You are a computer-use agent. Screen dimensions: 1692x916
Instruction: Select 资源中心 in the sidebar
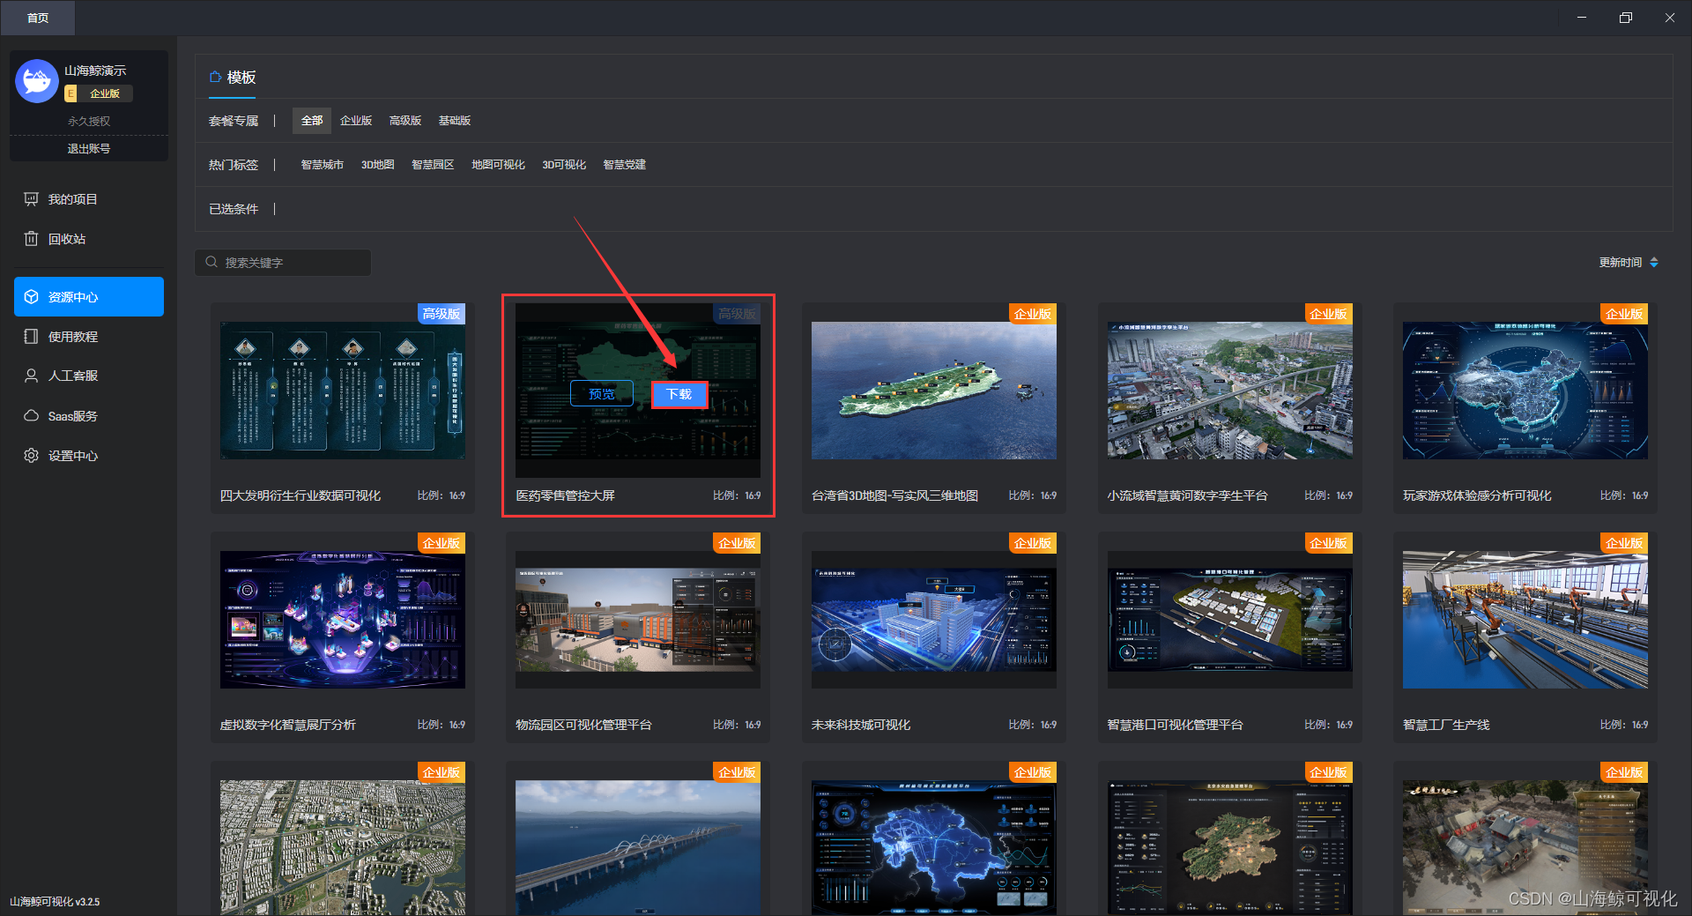(x=88, y=297)
